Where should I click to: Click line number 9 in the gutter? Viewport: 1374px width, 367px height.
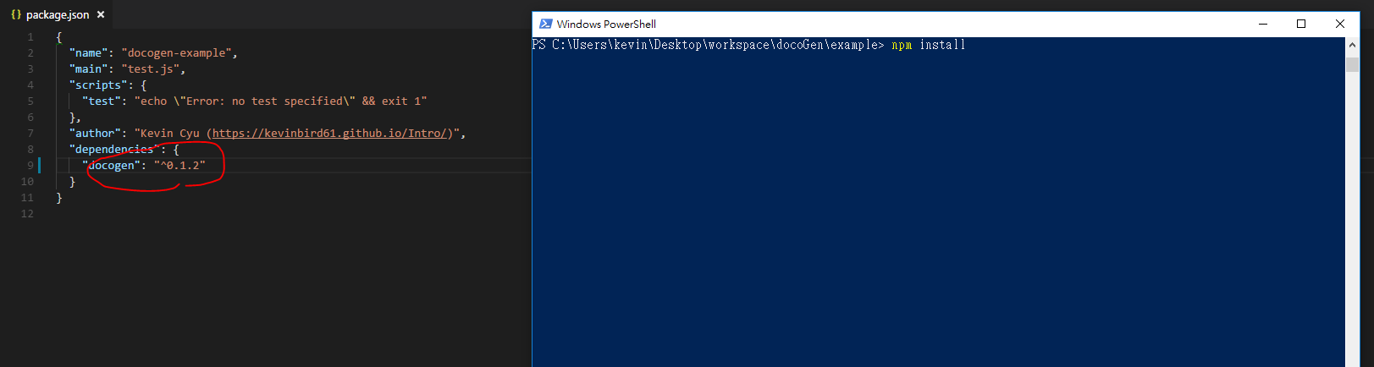(x=30, y=165)
